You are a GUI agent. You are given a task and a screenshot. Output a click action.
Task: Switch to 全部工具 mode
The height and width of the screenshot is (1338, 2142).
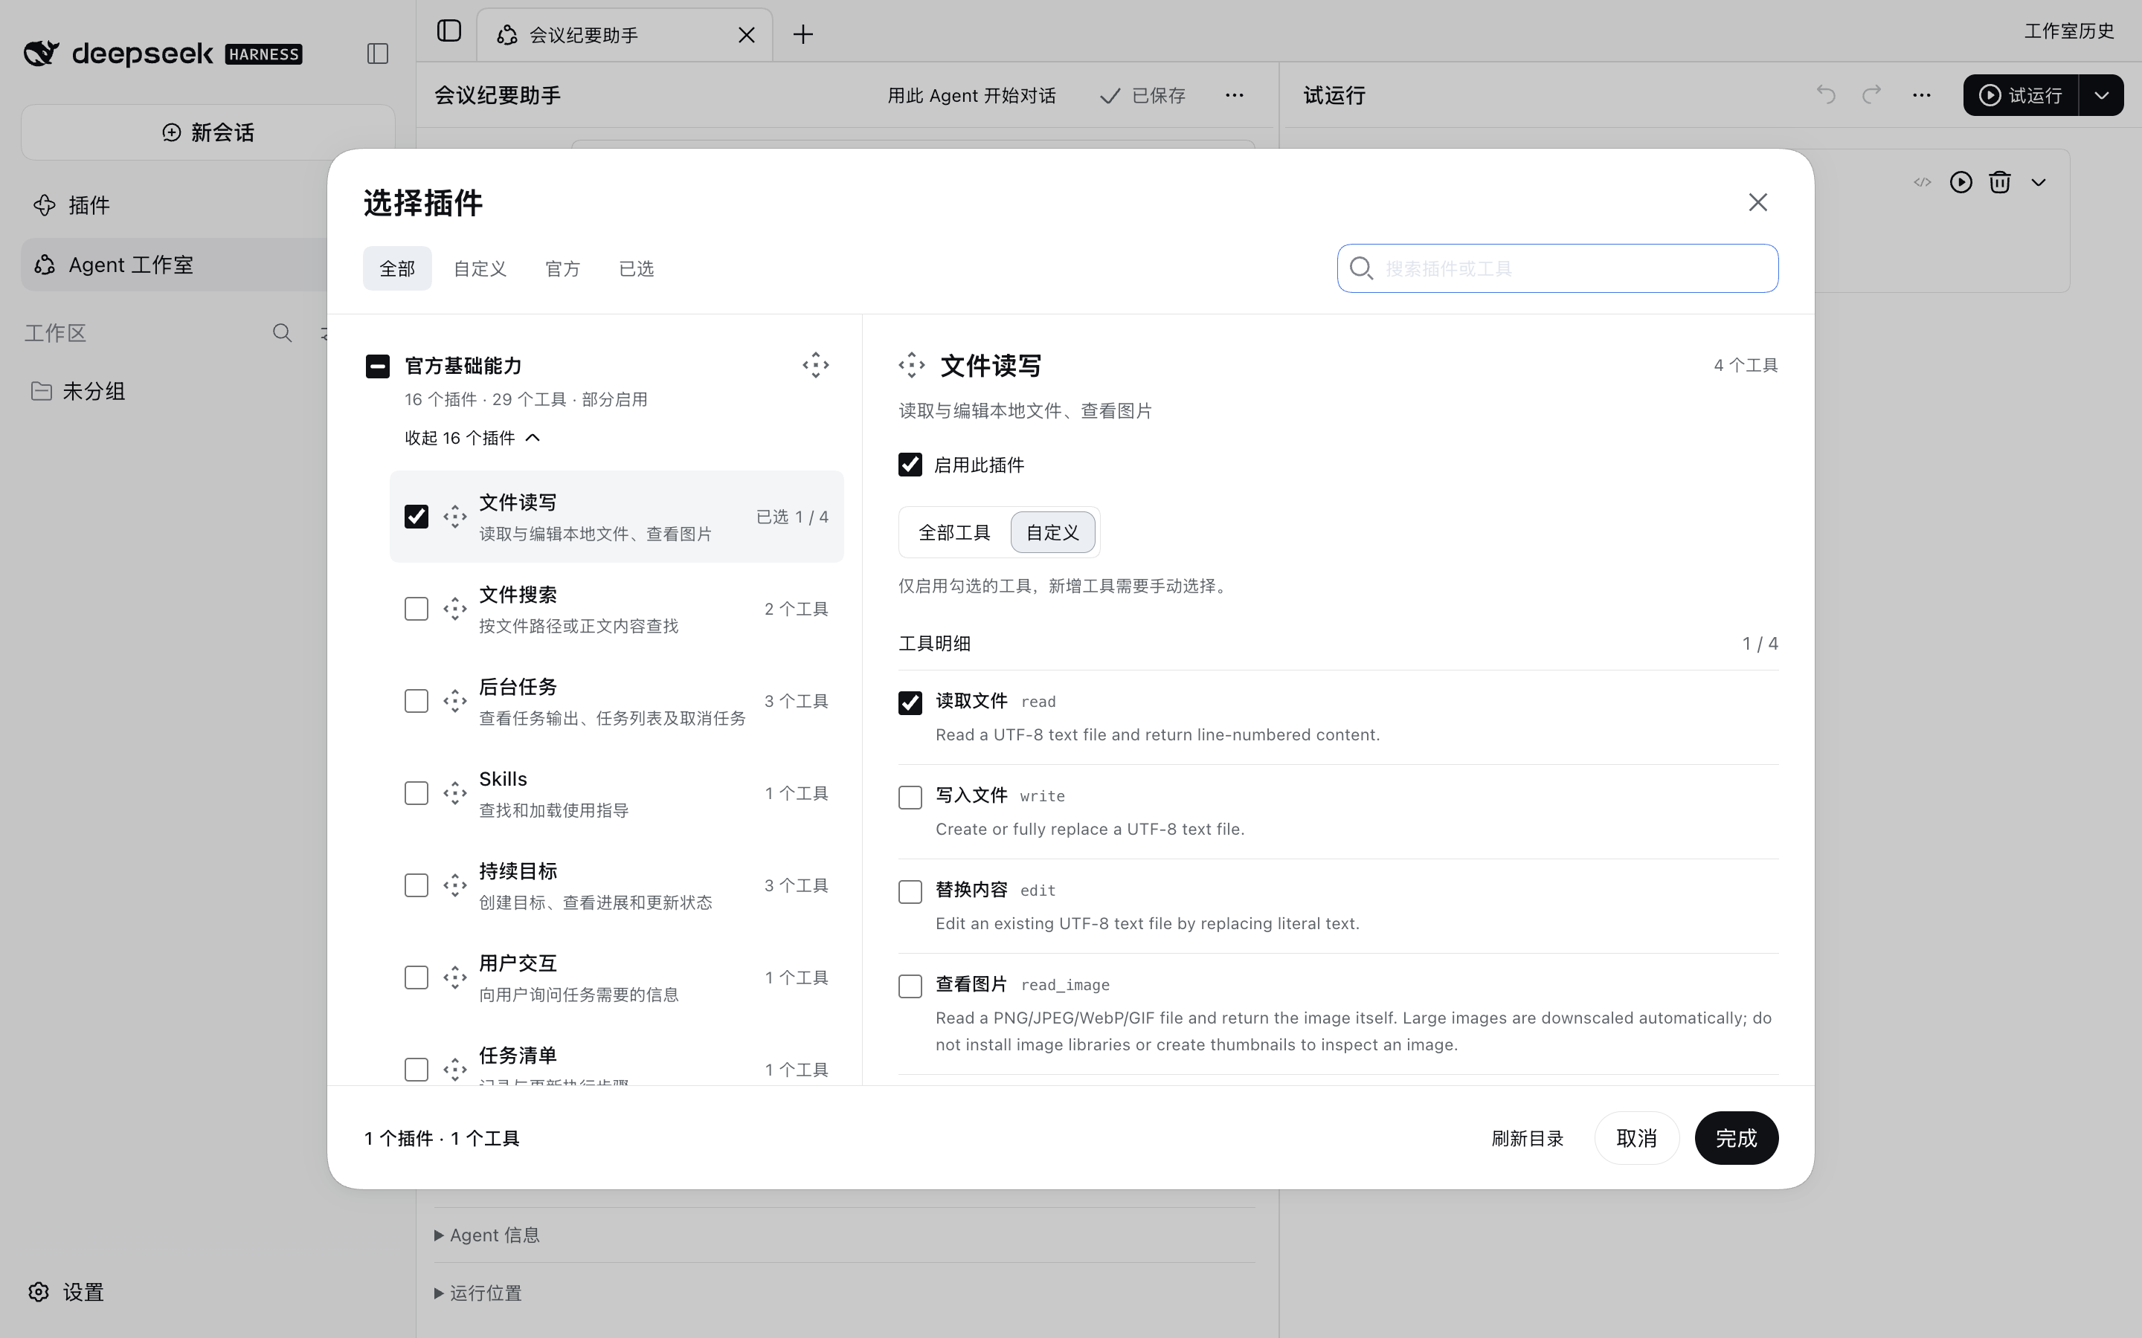[954, 533]
